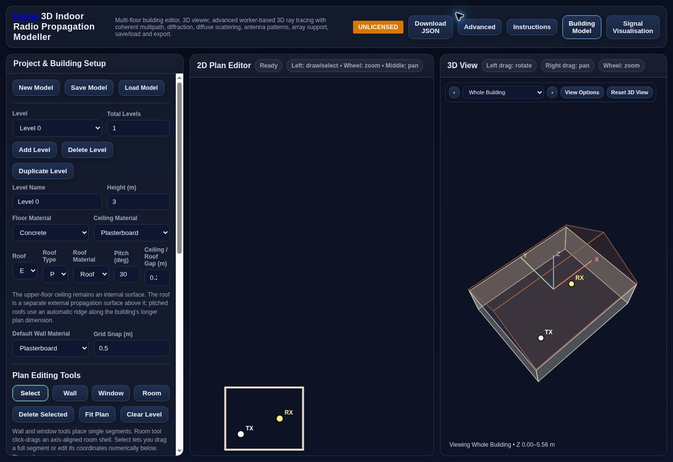Screen dimensions: 673x462
Task: Open the Ceiling Material dropdown
Action: 132,232
